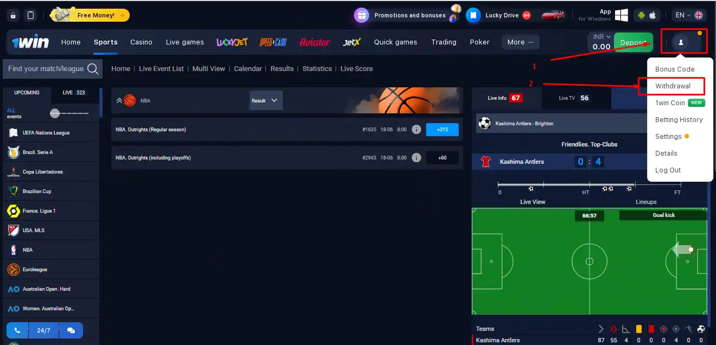Click the +315 odds for NBA Outrights
The height and width of the screenshot is (345, 716).
point(442,129)
